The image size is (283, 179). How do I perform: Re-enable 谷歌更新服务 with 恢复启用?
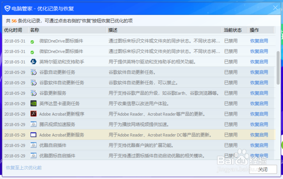(259, 93)
